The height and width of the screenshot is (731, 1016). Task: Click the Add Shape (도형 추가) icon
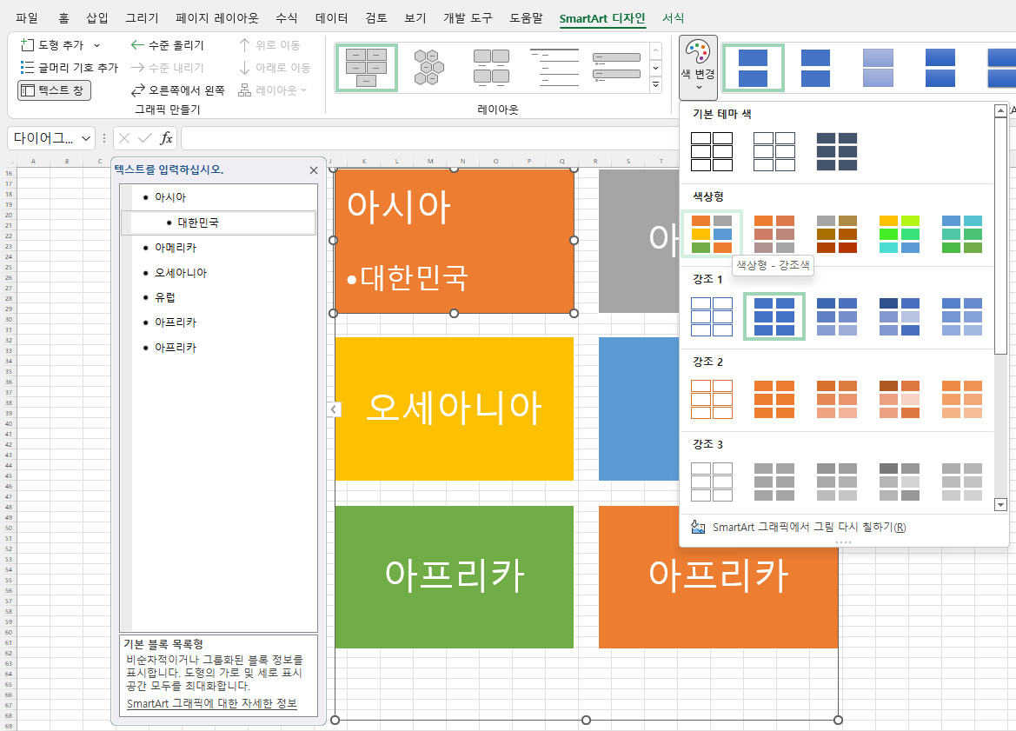click(27, 44)
